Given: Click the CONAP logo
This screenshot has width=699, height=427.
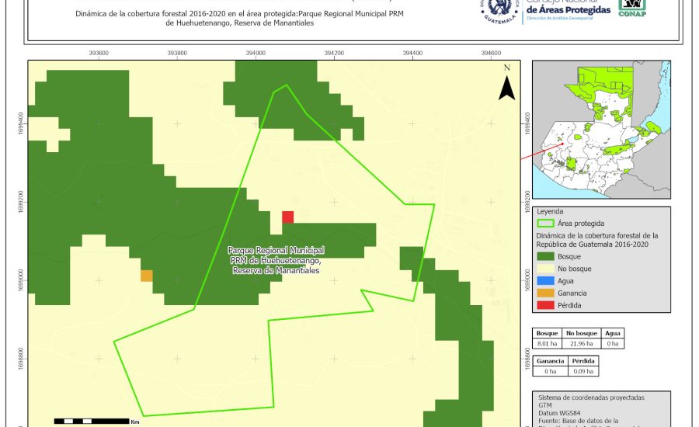Looking at the screenshot, I should click(631, 8).
